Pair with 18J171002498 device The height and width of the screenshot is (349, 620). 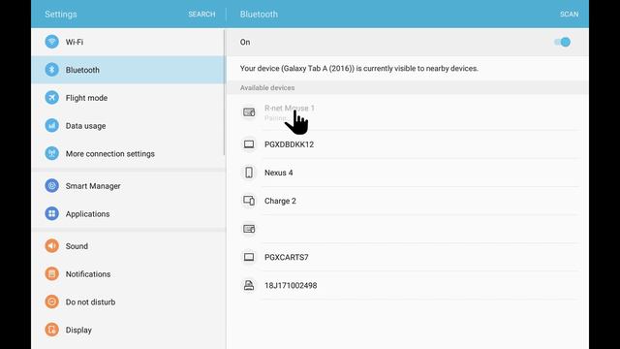pos(408,285)
